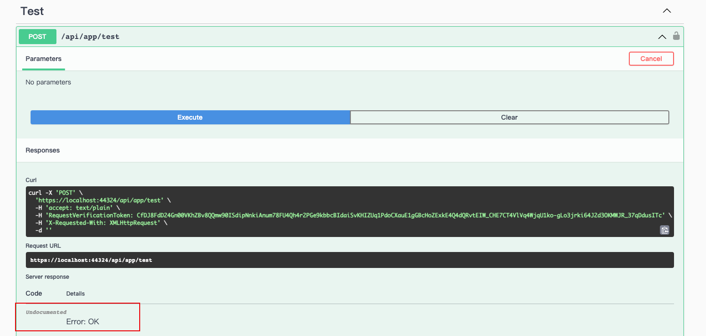Switch to the Parameters tab
This screenshot has height=336, width=706.
(x=43, y=59)
